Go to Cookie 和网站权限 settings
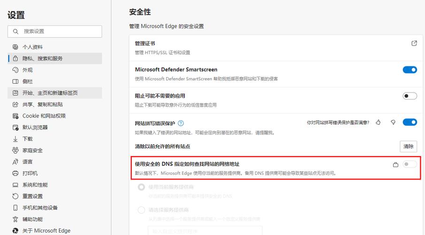425x235 pixels. coord(55,116)
